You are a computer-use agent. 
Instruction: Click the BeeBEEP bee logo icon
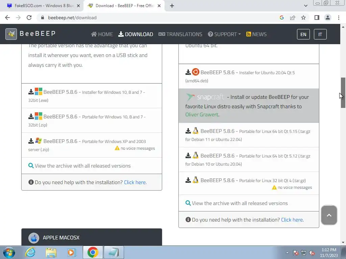(x=11, y=34)
